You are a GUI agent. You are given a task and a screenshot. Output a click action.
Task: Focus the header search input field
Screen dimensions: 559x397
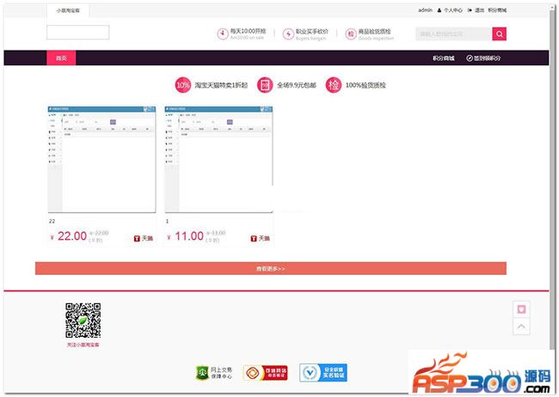pyautogui.click(x=454, y=34)
